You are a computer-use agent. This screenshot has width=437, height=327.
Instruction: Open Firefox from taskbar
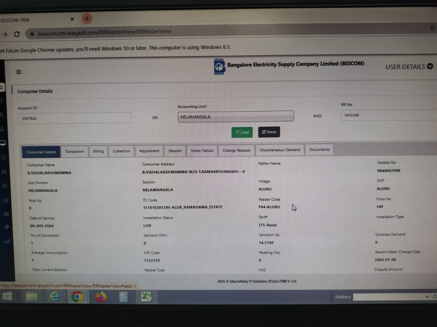pyautogui.click(x=101, y=296)
